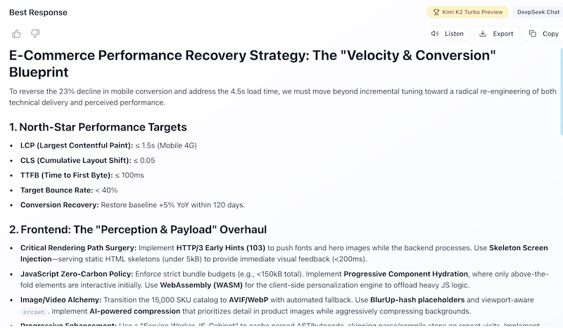Click the Critical Rendering Path Surgery text
Viewport: 563px width, 328px height.
[x=78, y=248]
